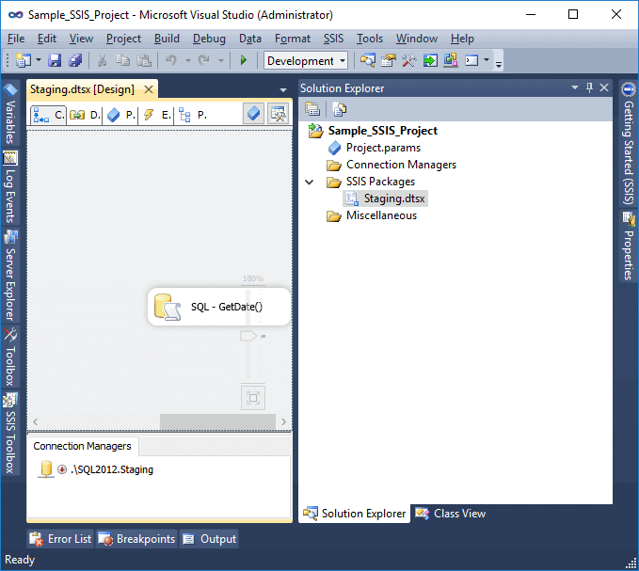Open the SSIS Toolbox designer button

point(279,114)
